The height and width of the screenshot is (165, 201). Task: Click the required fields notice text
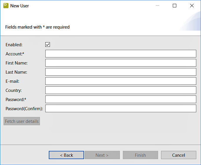point(37,27)
